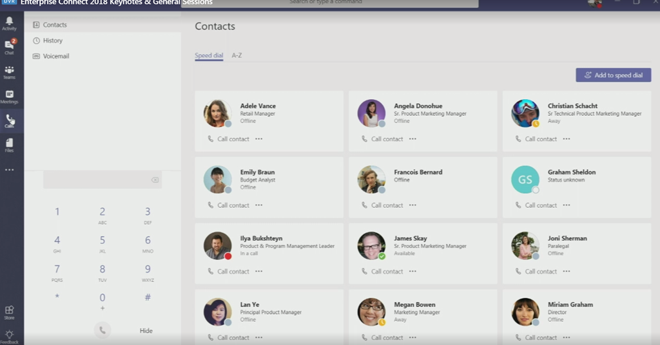Open Voicemail in the calls menu
This screenshot has height=345, width=660.
coord(55,56)
